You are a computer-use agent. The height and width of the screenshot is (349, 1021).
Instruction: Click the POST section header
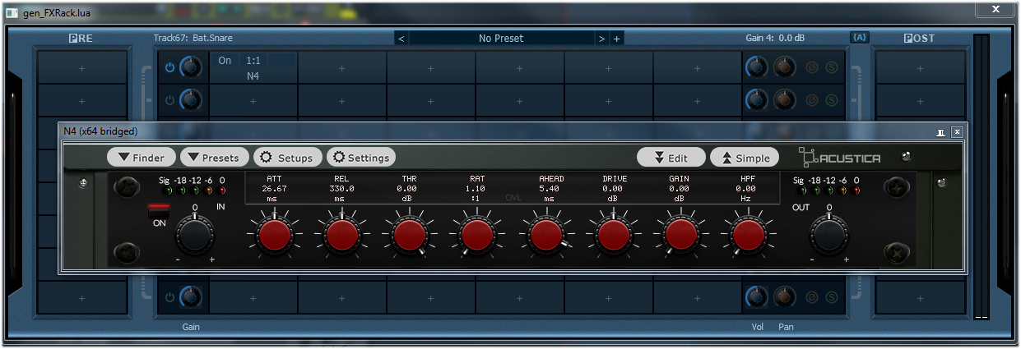click(x=919, y=39)
